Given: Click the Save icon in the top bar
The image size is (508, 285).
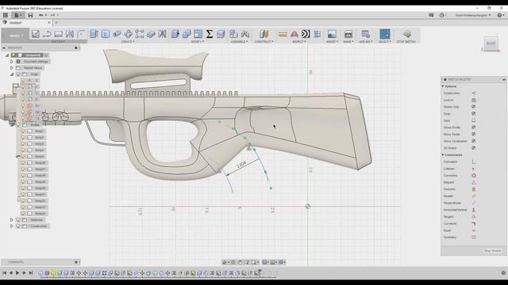Looking at the screenshot, I should (x=30, y=15).
